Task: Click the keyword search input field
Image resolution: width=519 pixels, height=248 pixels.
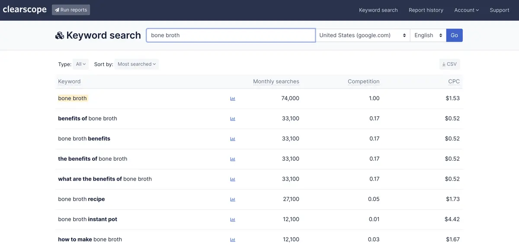Action: pyautogui.click(x=231, y=35)
